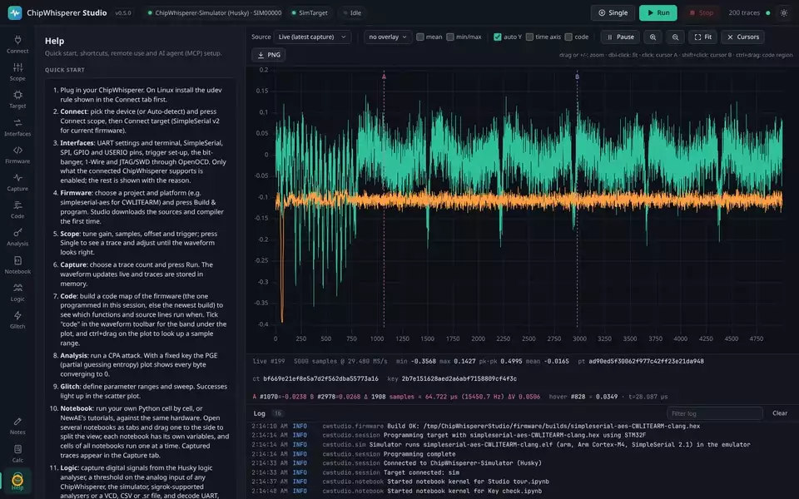Screen dimensions: 799x499
Task: Open the Connect sidebar panel
Action: (x=17, y=44)
